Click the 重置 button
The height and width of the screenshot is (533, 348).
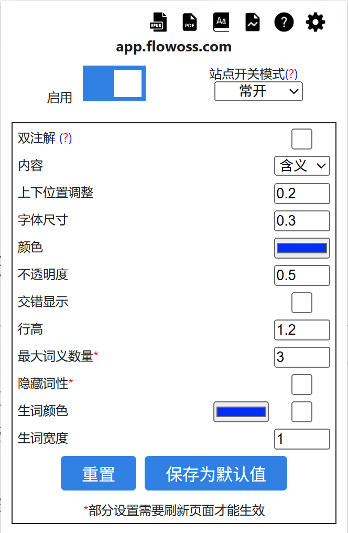99,473
